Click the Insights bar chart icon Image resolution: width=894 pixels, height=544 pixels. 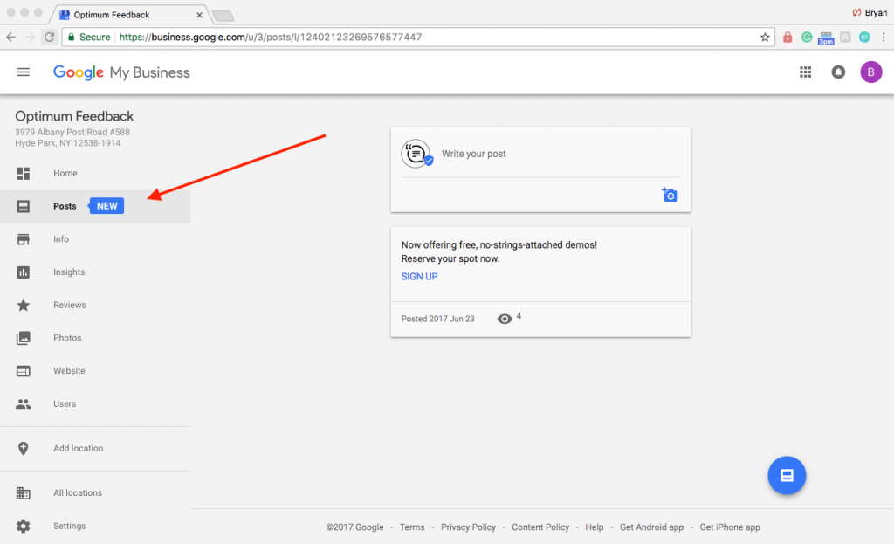[24, 272]
